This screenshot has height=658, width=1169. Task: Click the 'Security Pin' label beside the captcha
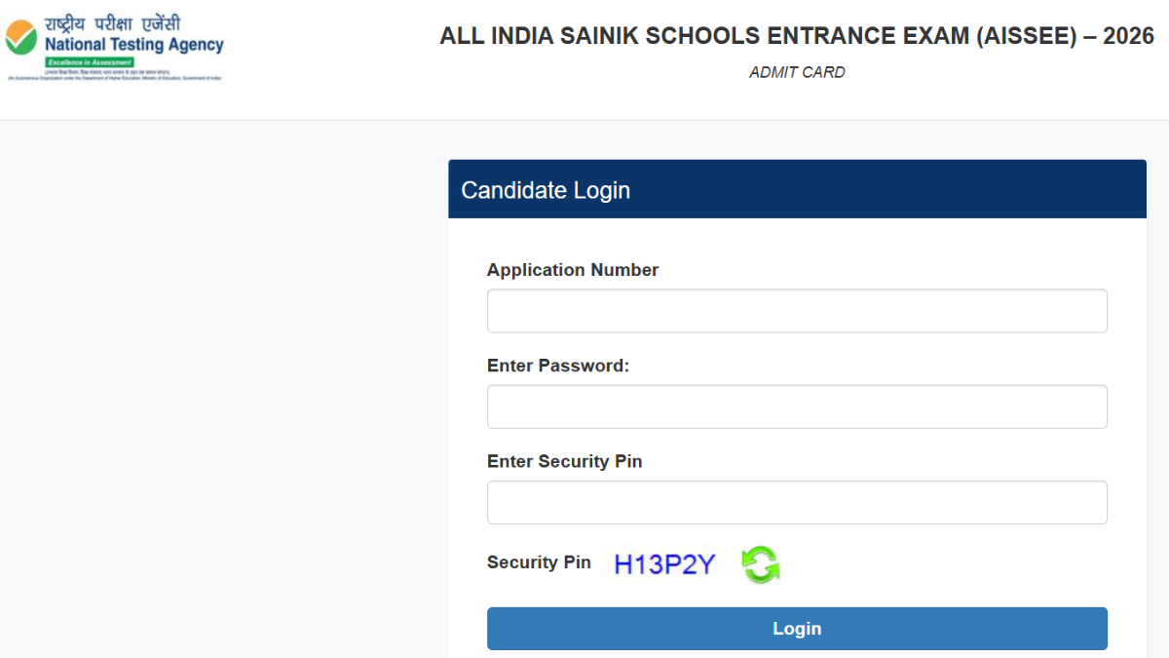tap(539, 562)
